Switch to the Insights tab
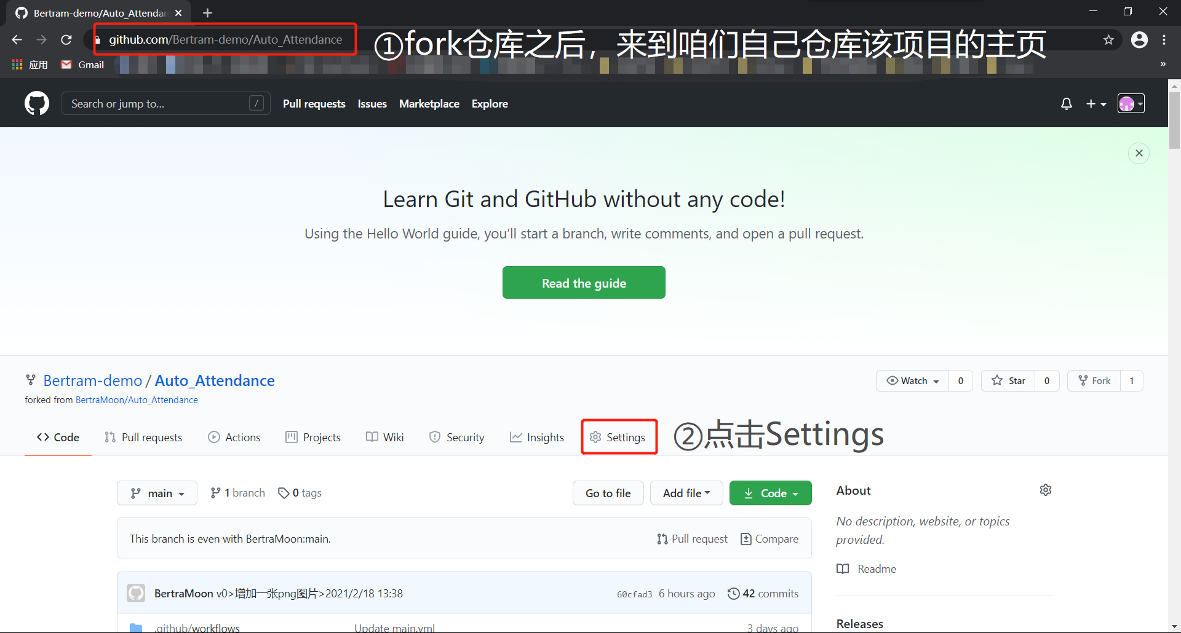The image size is (1181, 633). (537, 437)
